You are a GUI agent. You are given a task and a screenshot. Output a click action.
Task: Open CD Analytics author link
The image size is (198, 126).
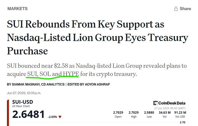click(x=53, y=84)
